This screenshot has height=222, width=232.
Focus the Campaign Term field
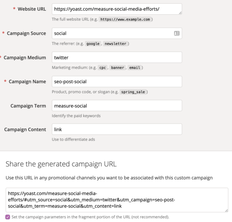coord(117,105)
